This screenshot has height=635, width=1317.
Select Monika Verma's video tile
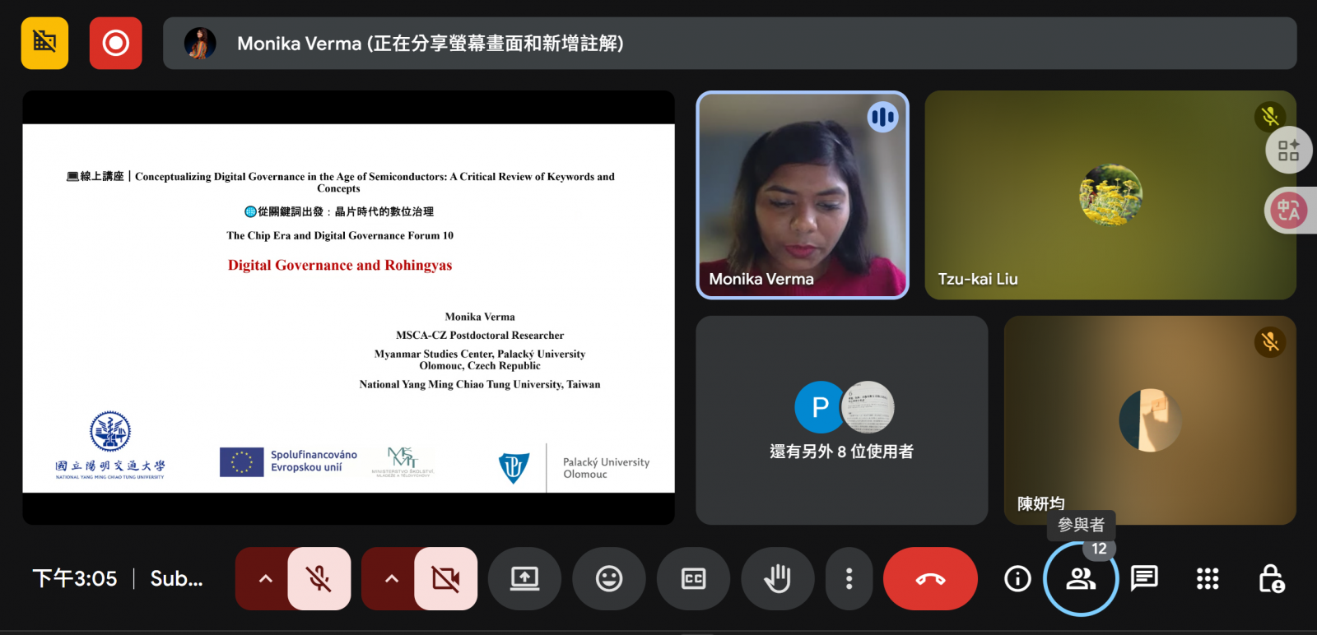[803, 195]
